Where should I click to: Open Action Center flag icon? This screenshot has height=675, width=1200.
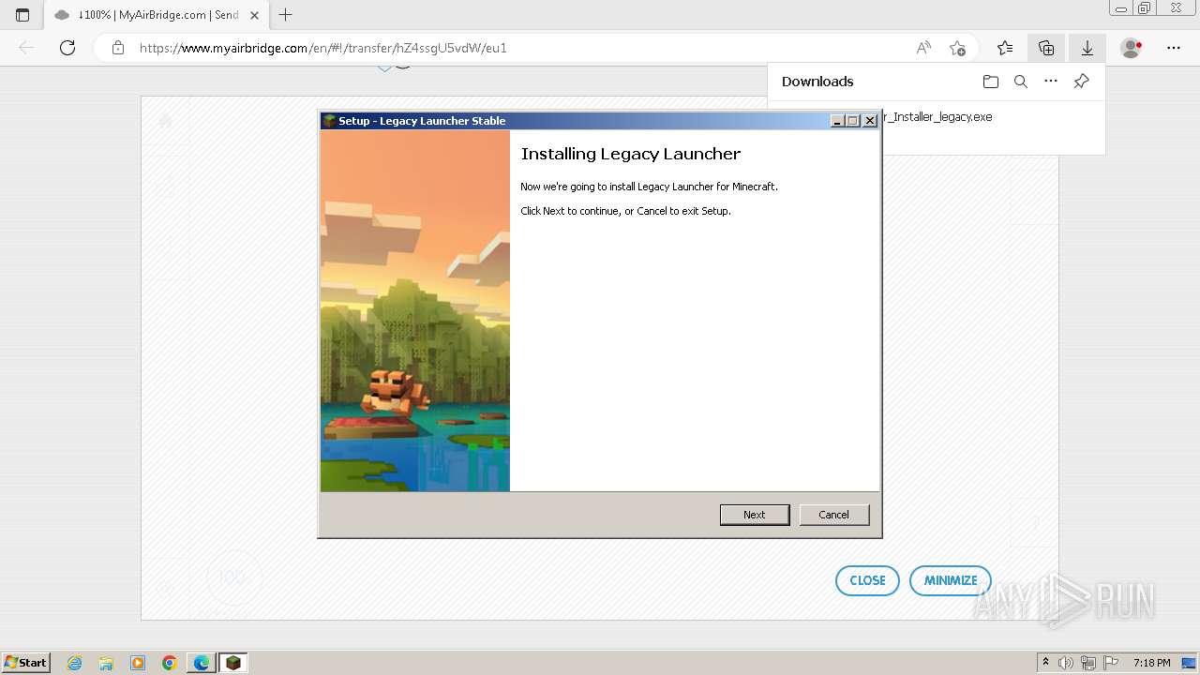pyautogui.click(x=1110, y=663)
